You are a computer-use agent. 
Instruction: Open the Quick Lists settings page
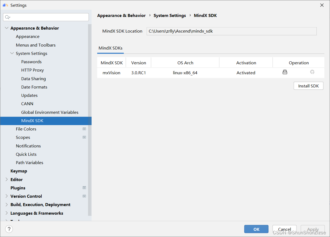tap(26, 154)
